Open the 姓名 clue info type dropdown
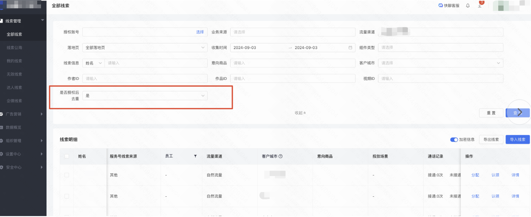 (x=93, y=63)
